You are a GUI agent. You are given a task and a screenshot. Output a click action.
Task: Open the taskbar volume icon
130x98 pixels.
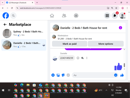112,95
